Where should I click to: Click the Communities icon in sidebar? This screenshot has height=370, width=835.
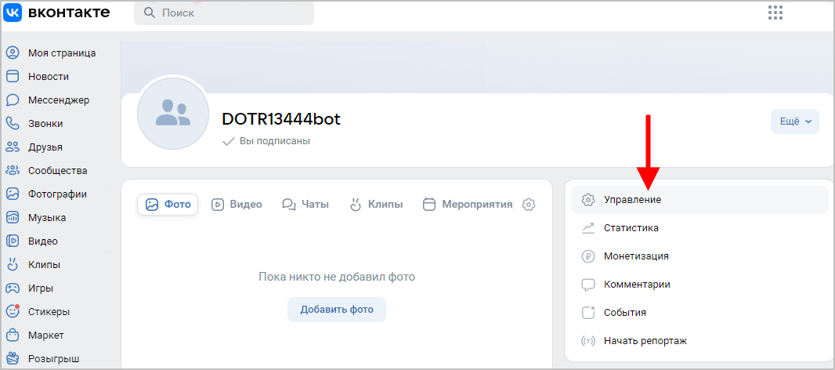[13, 171]
